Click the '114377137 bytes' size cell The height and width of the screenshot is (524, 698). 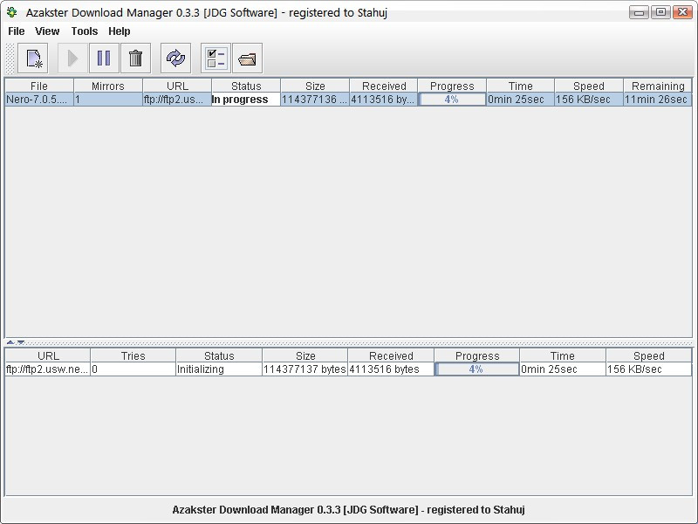click(x=305, y=369)
